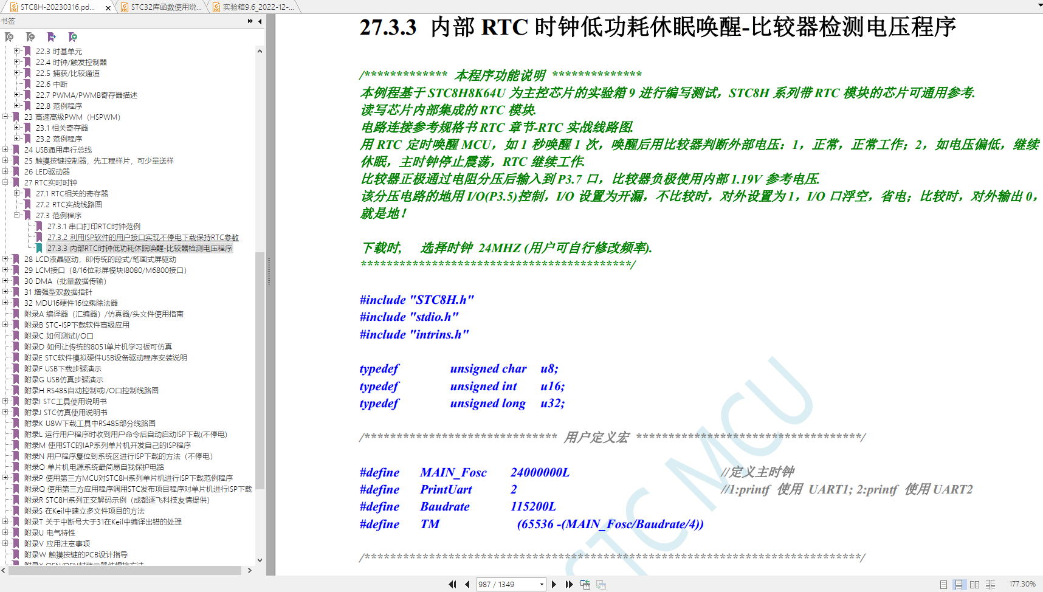Go to the previous page
Screen dimensions: 1043x592
pyautogui.click(x=467, y=584)
